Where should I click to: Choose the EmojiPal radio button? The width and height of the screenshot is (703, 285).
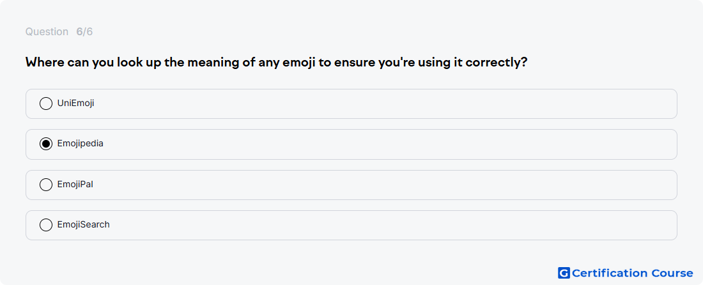pyautogui.click(x=46, y=185)
